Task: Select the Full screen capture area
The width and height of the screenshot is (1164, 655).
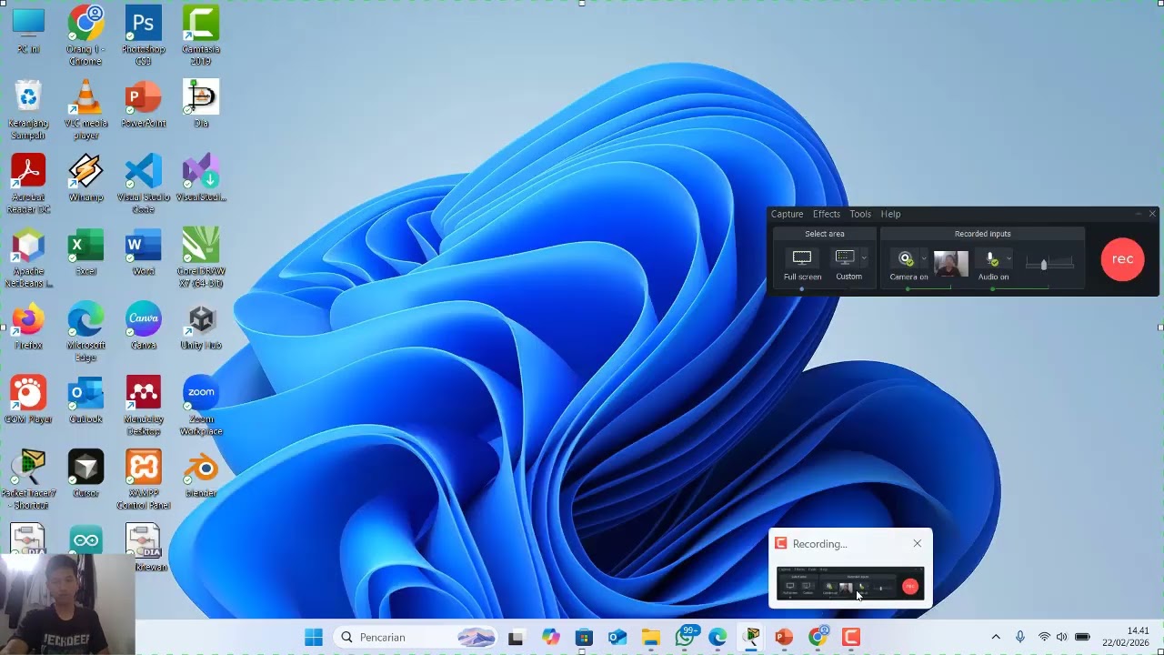Action: coord(802,265)
